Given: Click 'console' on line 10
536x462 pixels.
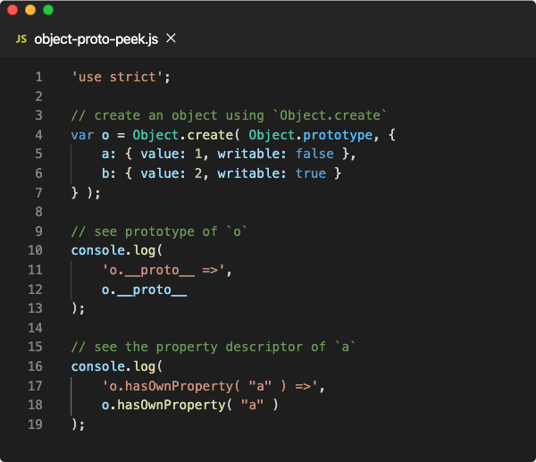Looking at the screenshot, I should pyautogui.click(x=98, y=251).
